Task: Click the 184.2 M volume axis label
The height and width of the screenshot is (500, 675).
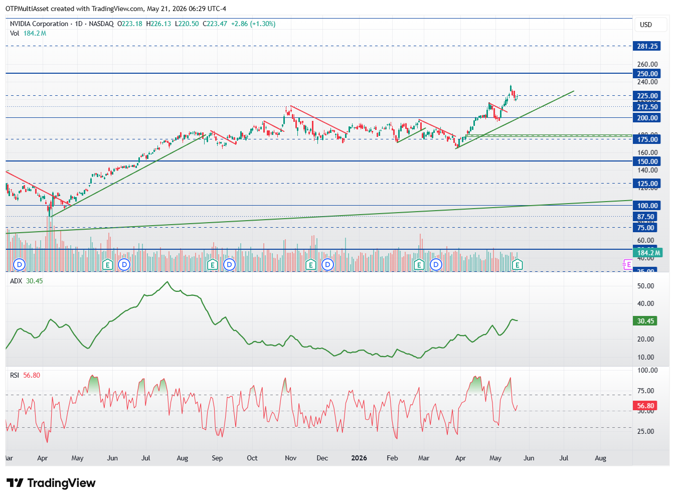Action: 648,253
